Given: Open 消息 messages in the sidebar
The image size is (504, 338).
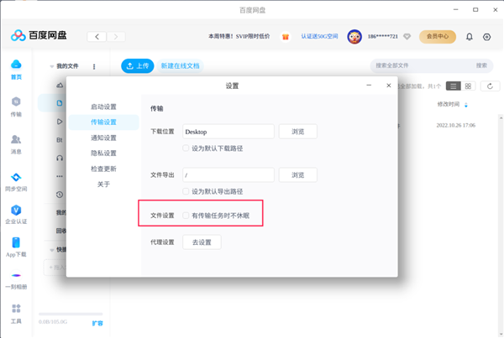Looking at the screenshot, I should [x=16, y=142].
